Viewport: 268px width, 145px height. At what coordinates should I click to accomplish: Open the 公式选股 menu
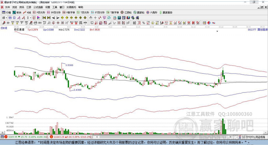[38, 7]
